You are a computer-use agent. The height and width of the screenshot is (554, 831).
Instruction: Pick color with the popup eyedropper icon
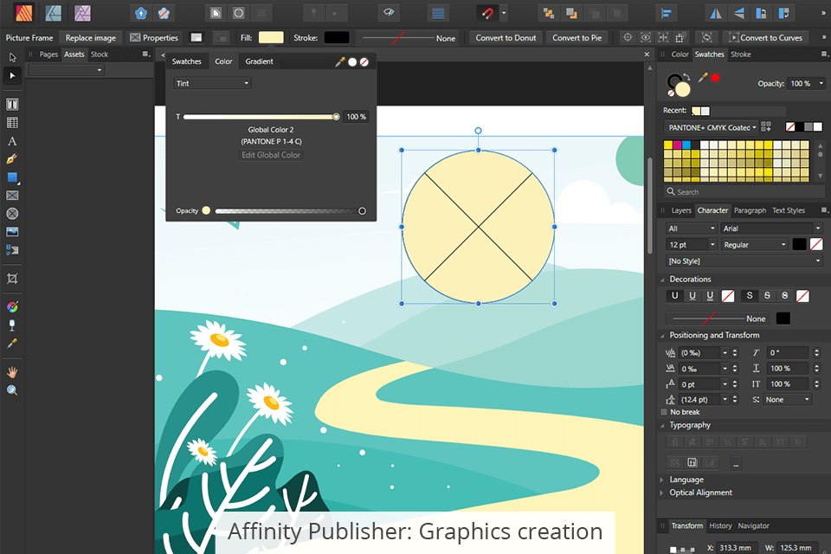tap(340, 62)
